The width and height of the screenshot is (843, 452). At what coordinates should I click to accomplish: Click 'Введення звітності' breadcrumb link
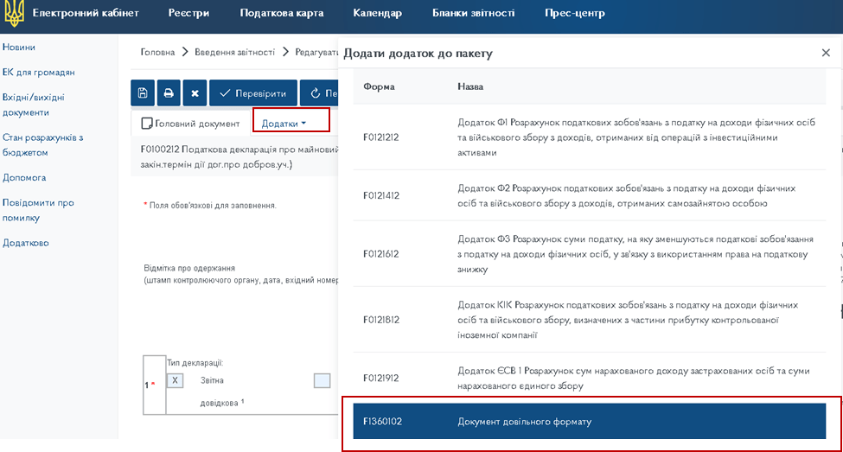(x=235, y=53)
